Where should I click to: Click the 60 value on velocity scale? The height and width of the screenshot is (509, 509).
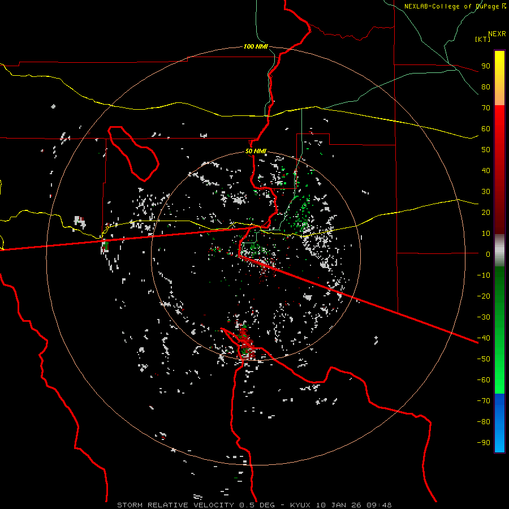486,129
